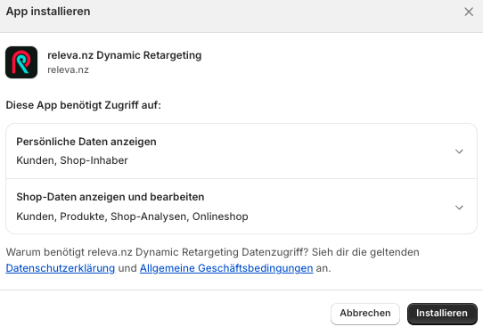Open the Allgemeine Geschäftsbedingungen link
Viewport: 483px width, 335px height.
(x=226, y=268)
